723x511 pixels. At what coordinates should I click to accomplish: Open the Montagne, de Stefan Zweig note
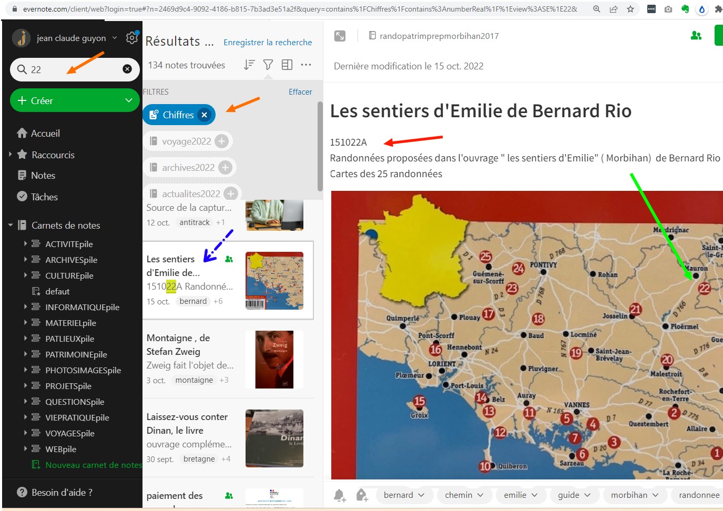tap(228, 359)
